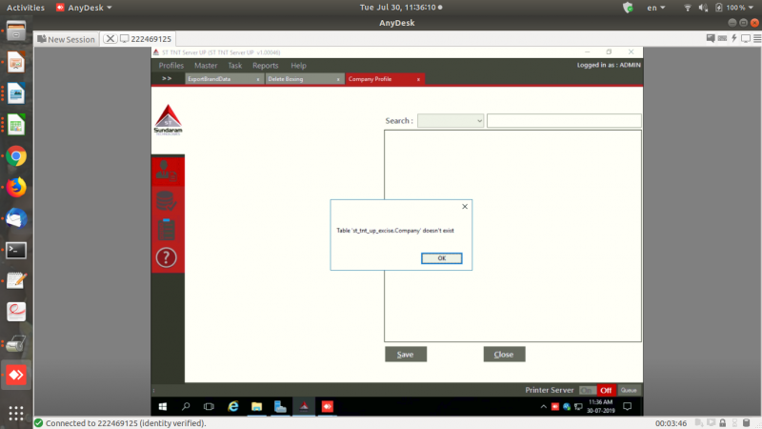Open New Session tab in AnyDesk
762x429 pixels.
tap(67, 39)
